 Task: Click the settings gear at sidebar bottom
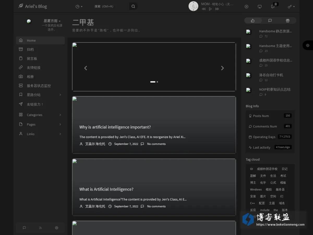click(x=57, y=228)
